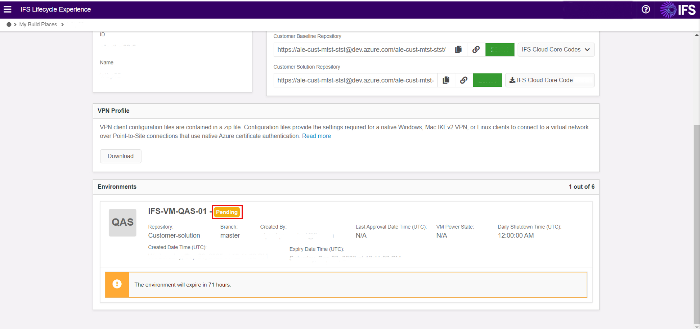Click 'The environment will expire in 71 hours' message
This screenshot has width=700, height=329.
click(x=183, y=285)
